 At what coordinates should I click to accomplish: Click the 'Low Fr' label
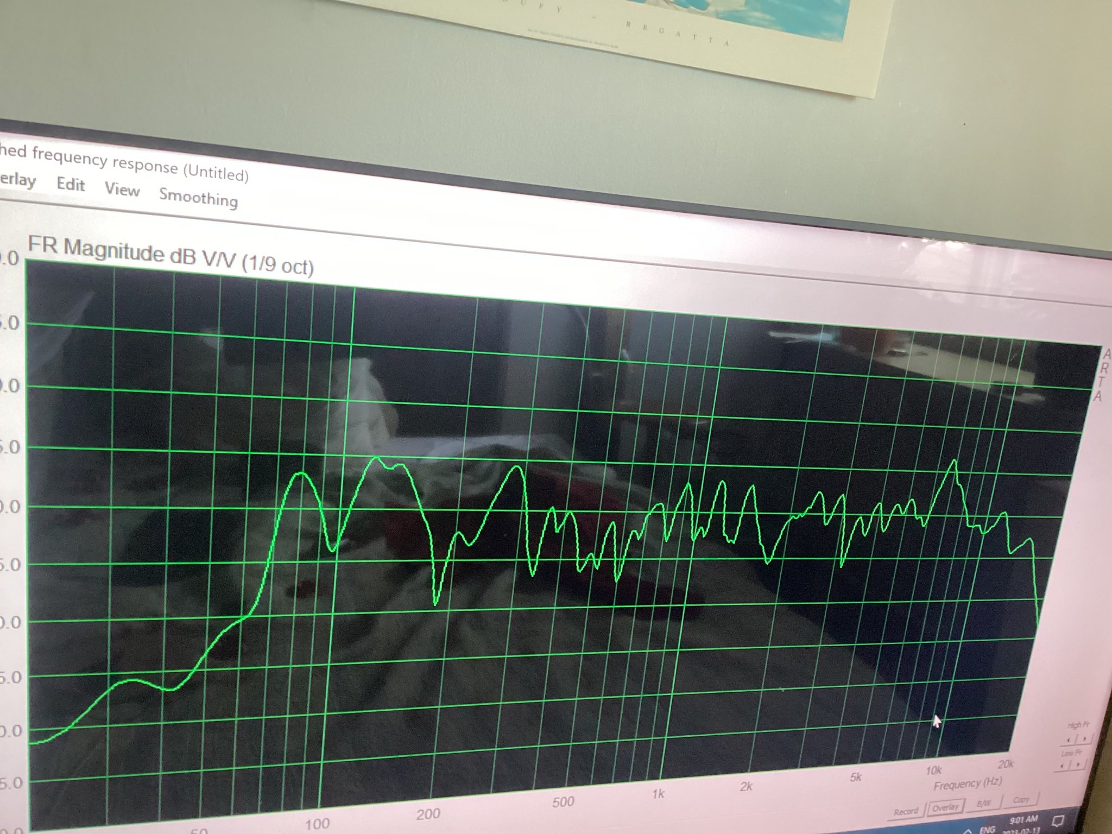pyautogui.click(x=1071, y=753)
